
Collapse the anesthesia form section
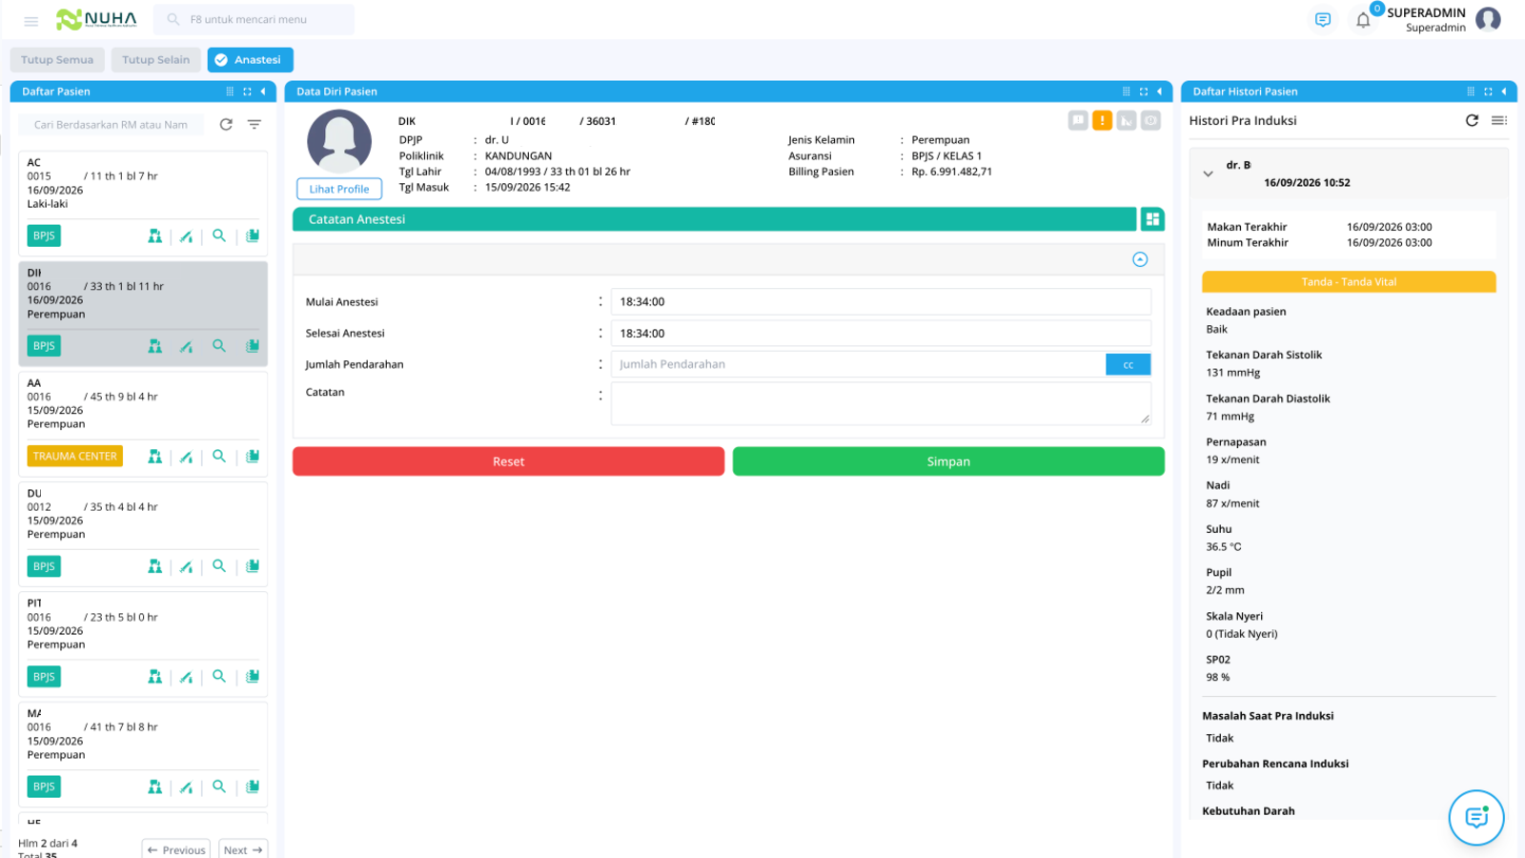(x=1140, y=259)
